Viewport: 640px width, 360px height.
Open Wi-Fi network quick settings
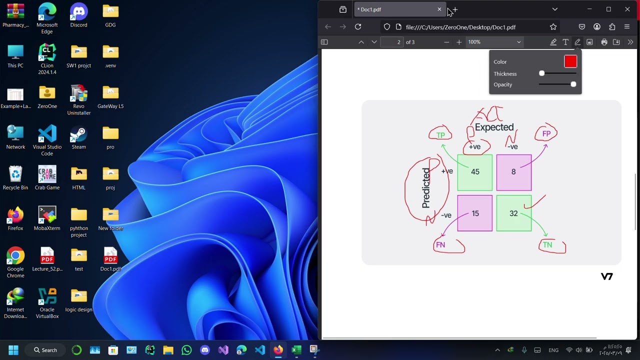pyautogui.click(x=569, y=350)
